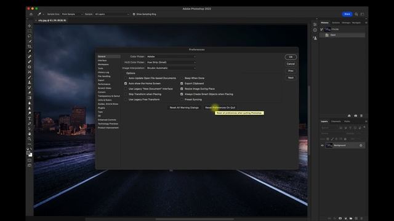Click Reset Preferences On Quit
394x221 pixels.
(220, 107)
